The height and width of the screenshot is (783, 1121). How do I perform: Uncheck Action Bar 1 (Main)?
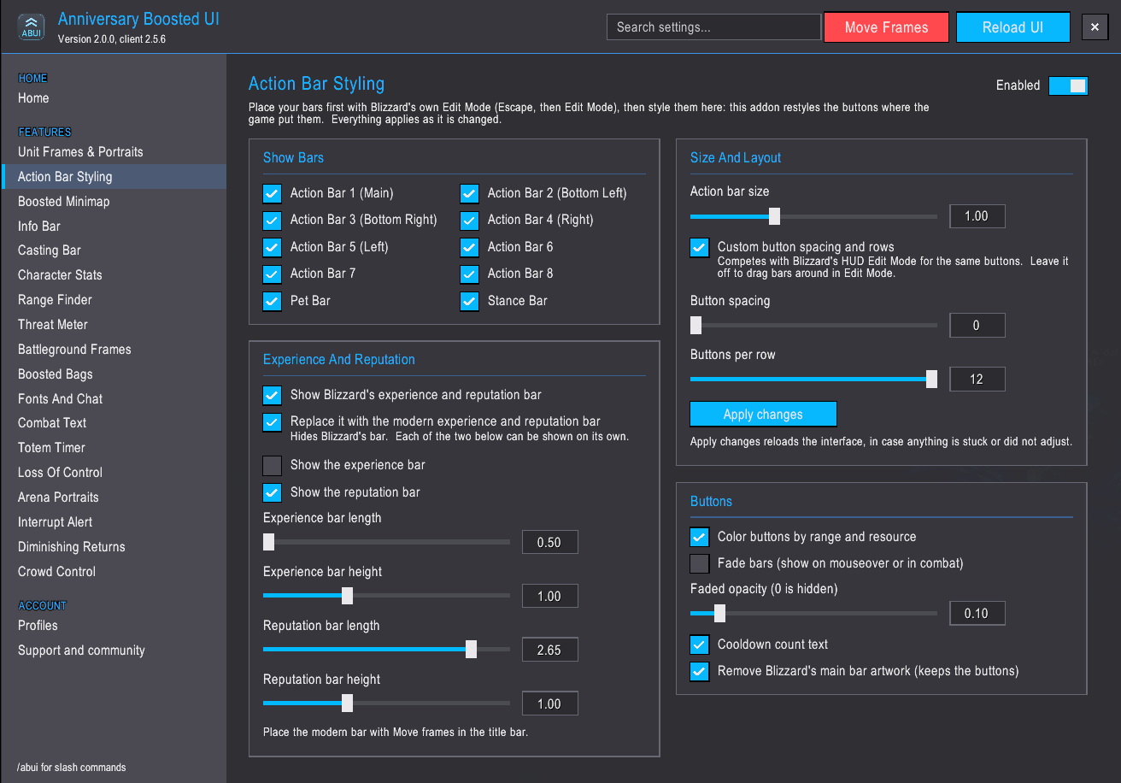[x=272, y=193]
